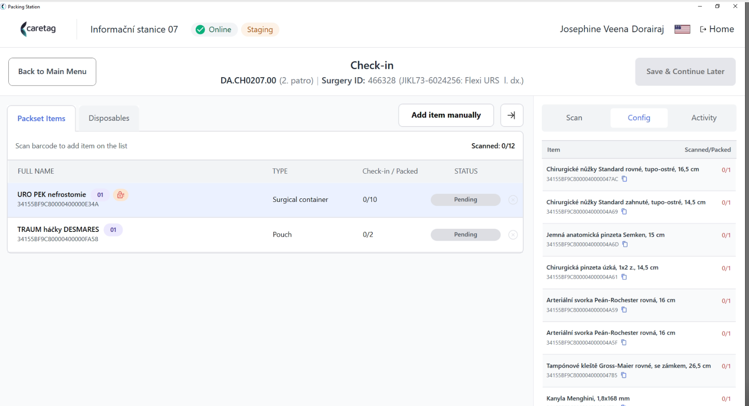Copy ID of Jemná anatomická pinzeta Semken
Image resolution: width=749 pixels, height=406 pixels.
[x=625, y=244]
